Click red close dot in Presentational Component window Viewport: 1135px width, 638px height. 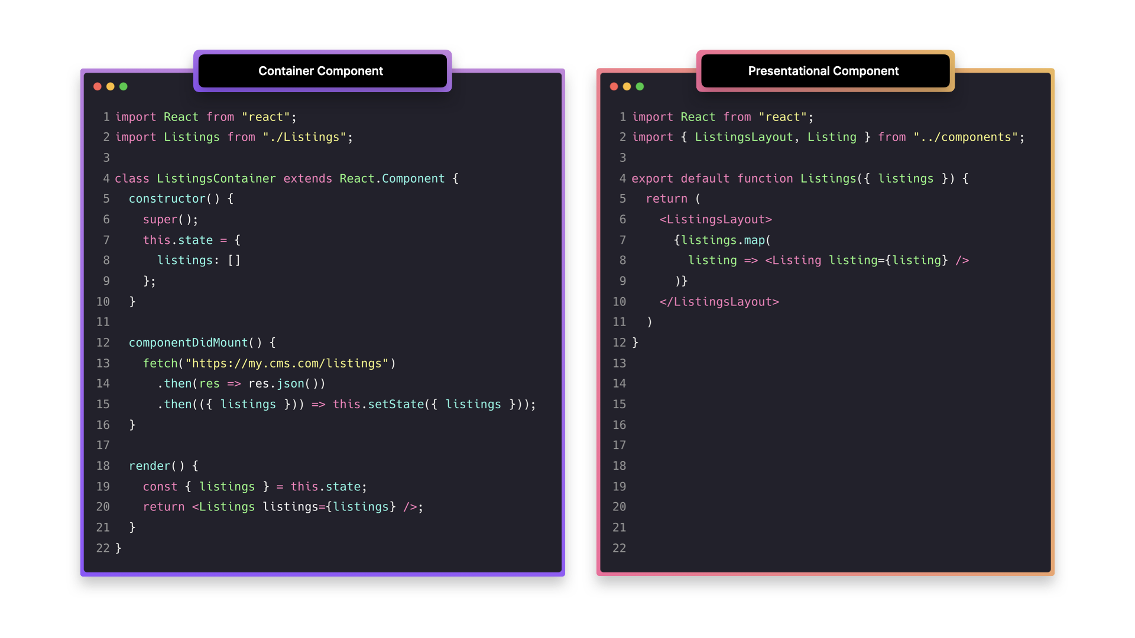tap(614, 87)
